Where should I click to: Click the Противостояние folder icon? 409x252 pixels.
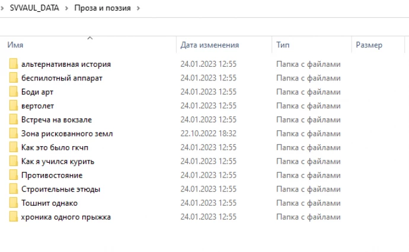point(14,175)
